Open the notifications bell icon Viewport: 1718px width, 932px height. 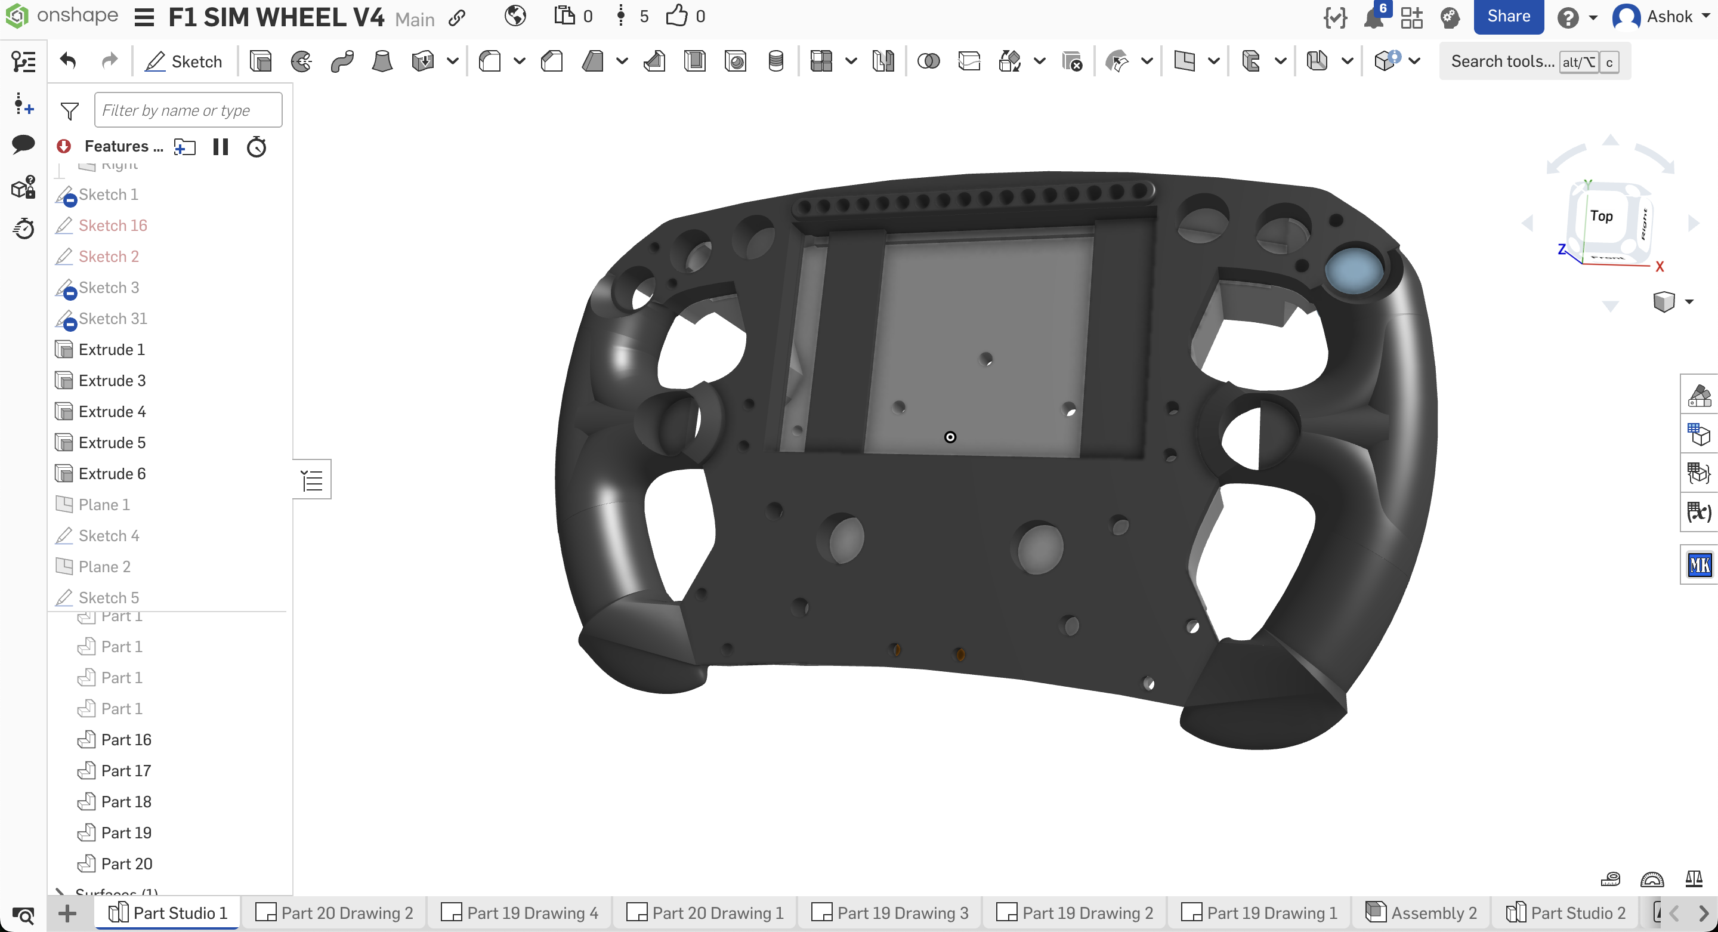1374,17
